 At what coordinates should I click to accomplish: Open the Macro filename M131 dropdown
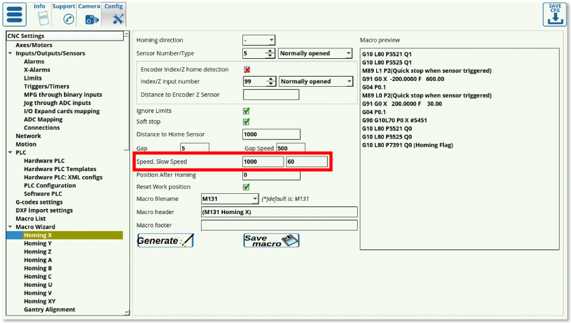[x=230, y=199]
